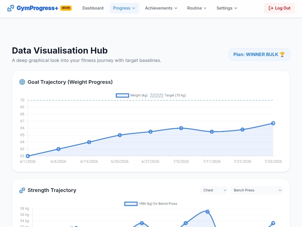Viewport: 302px width, 227px height.
Task: Toggle 1RM (kg) for Bench Press legend
Action: (151, 204)
